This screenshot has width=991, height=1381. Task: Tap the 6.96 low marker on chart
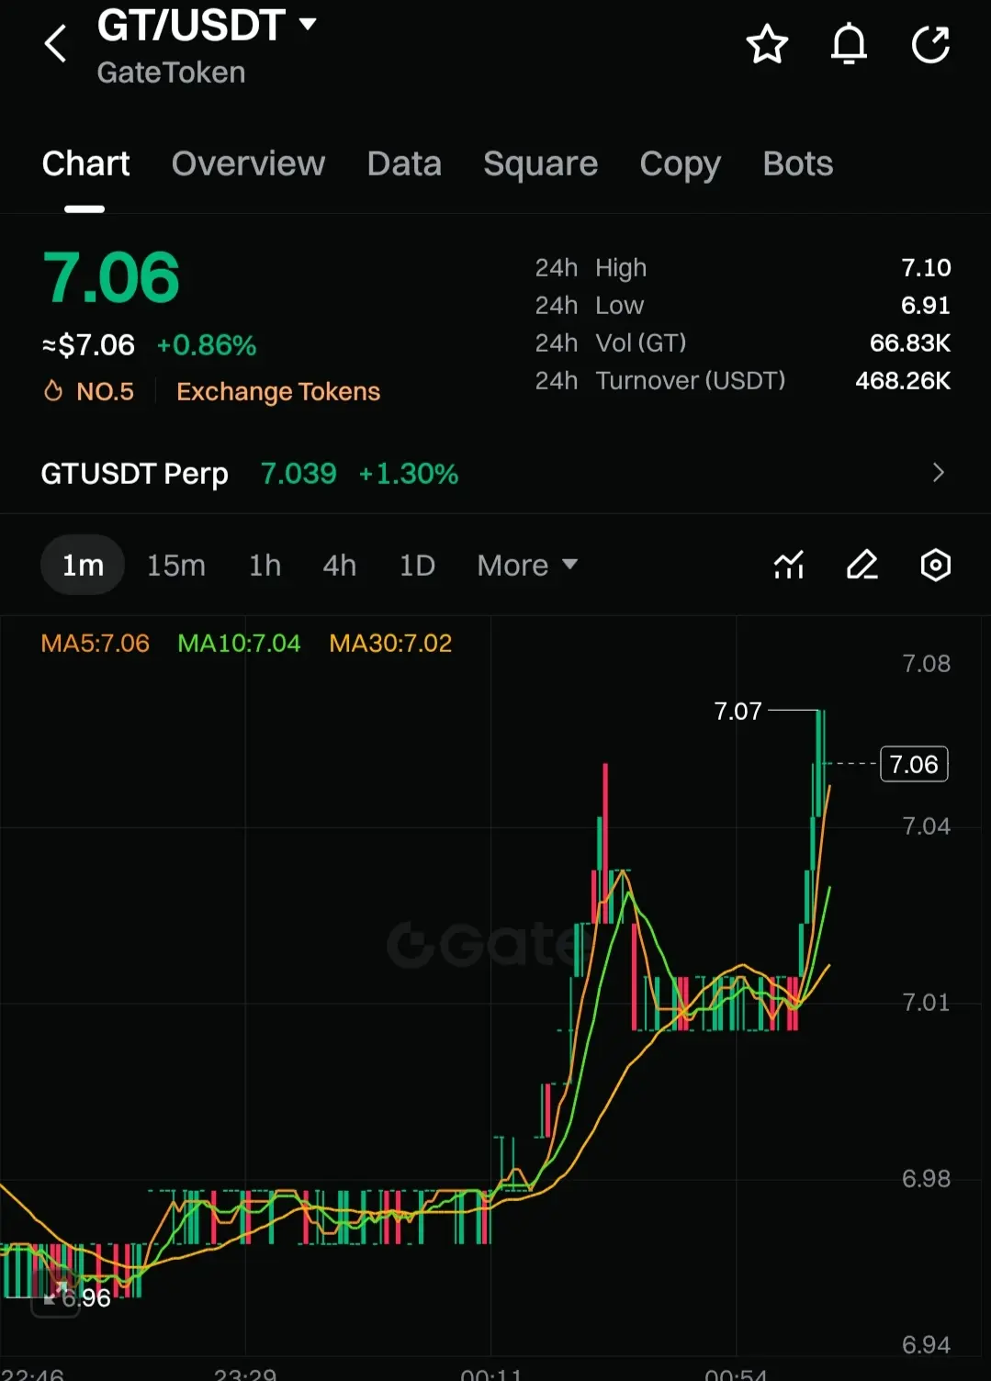click(x=86, y=1297)
